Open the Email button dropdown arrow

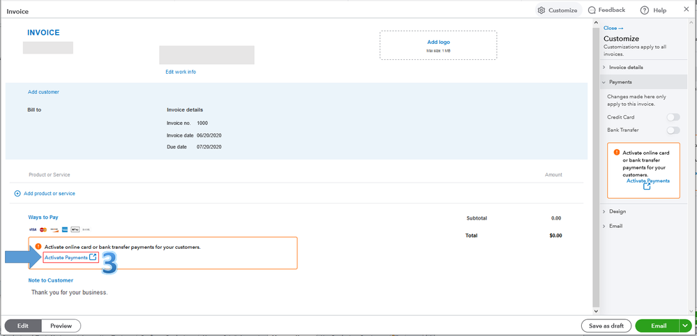pyautogui.click(x=685, y=326)
